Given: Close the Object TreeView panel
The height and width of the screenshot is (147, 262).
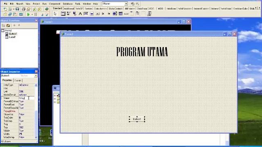Looking at the screenshot, I should (x=36, y=20).
